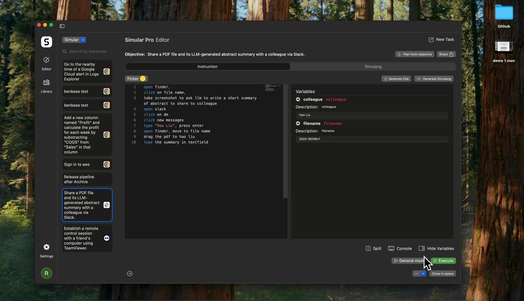Toggle the Console panel
Viewport: 524px width, 301px height.
coord(400,248)
